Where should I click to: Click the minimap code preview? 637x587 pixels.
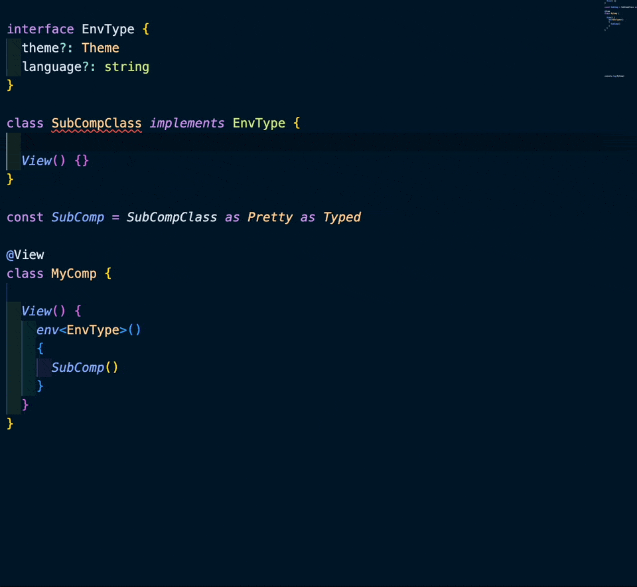point(616,17)
